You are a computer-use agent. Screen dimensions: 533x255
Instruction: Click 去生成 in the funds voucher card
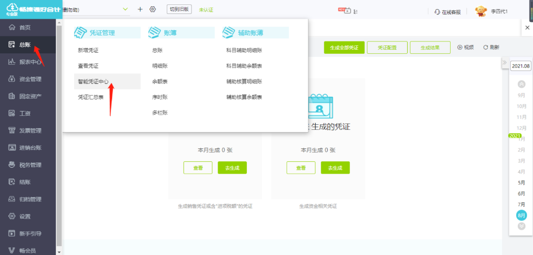(x=335, y=168)
